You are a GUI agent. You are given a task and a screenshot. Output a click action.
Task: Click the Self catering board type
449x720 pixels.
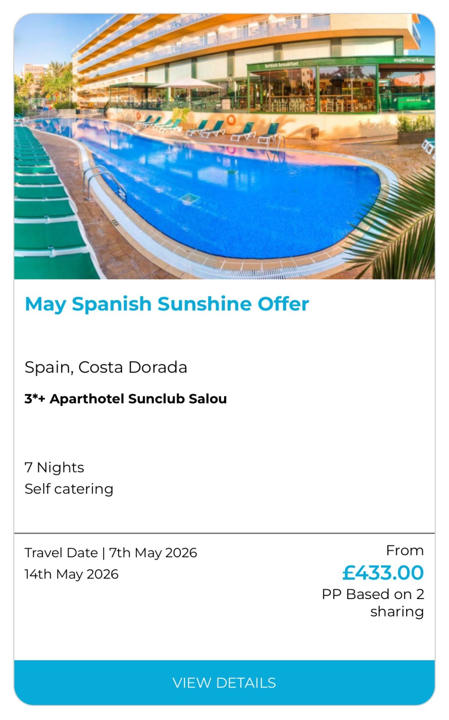[x=69, y=489]
